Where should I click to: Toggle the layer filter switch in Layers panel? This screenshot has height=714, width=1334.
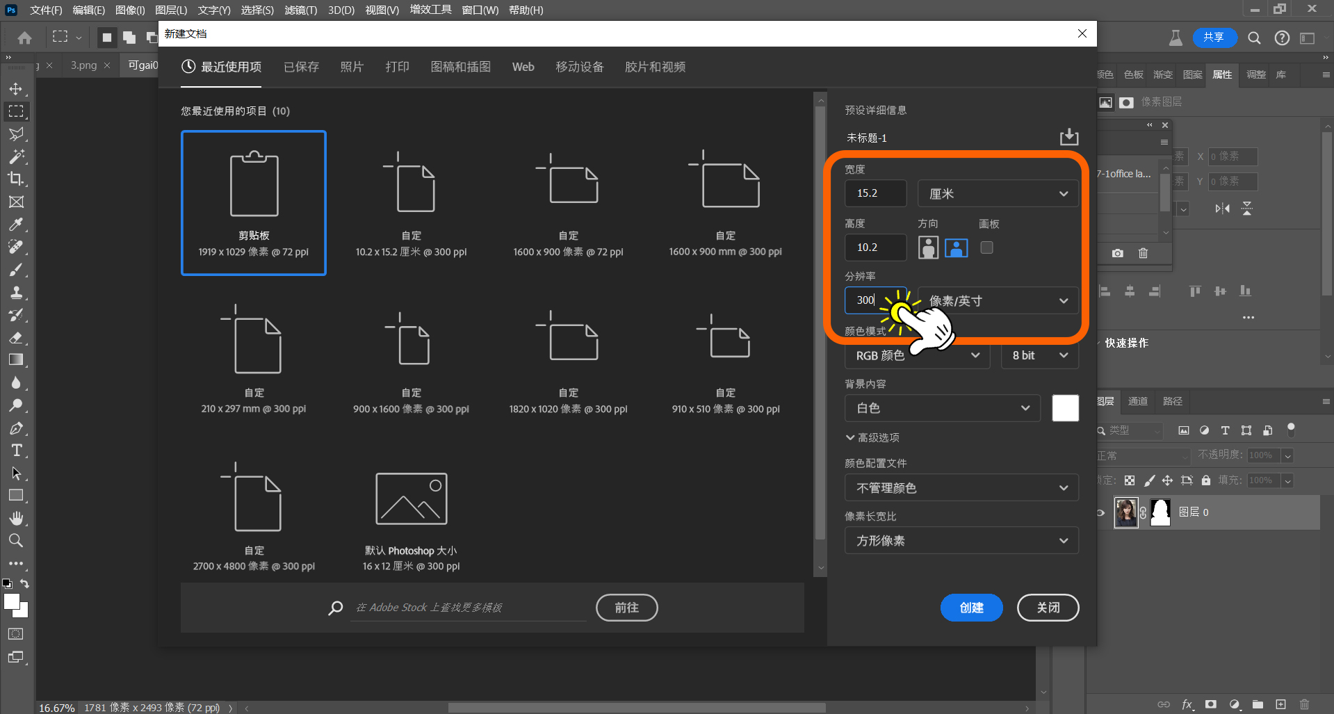click(1291, 430)
